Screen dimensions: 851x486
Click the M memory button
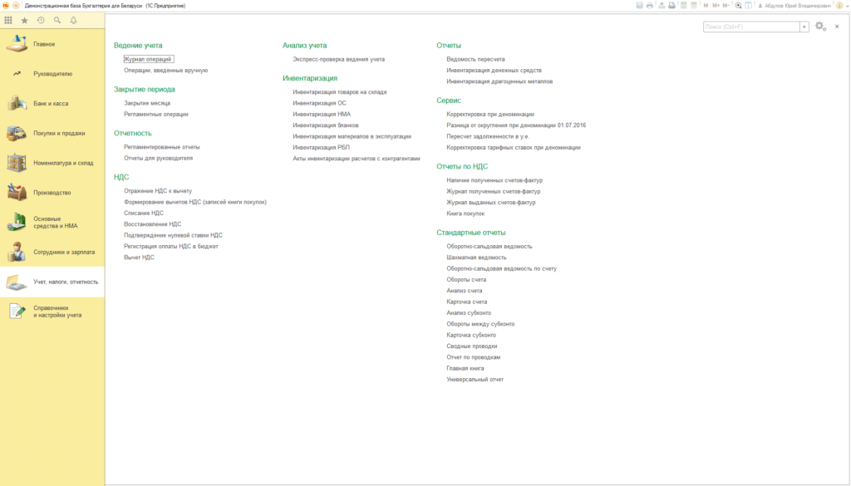tap(706, 6)
